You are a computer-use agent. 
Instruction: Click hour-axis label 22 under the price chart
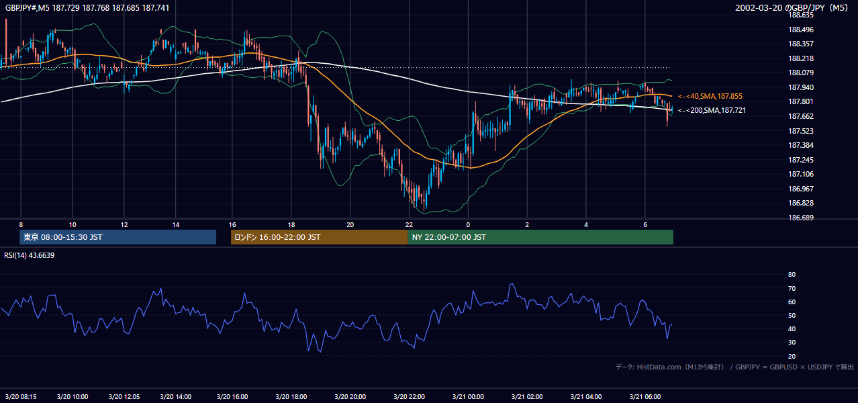409,224
